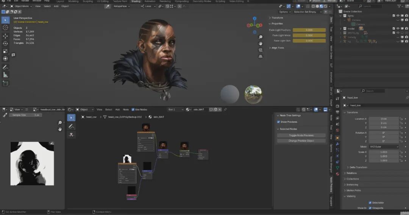Select the Add Cube tool in viewport
The image size is (409, 215).
(5, 83)
